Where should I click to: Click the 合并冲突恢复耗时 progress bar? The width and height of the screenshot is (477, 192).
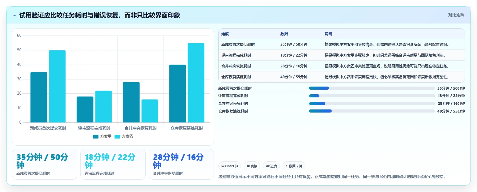pyautogui.click(x=372, y=103)
